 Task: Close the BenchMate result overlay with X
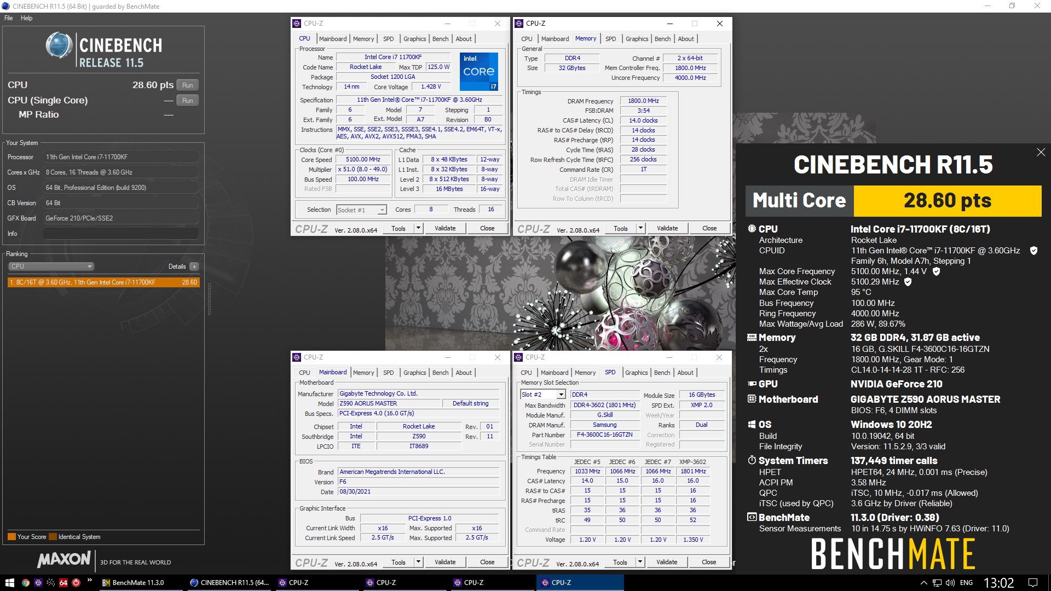[1041, 152]
